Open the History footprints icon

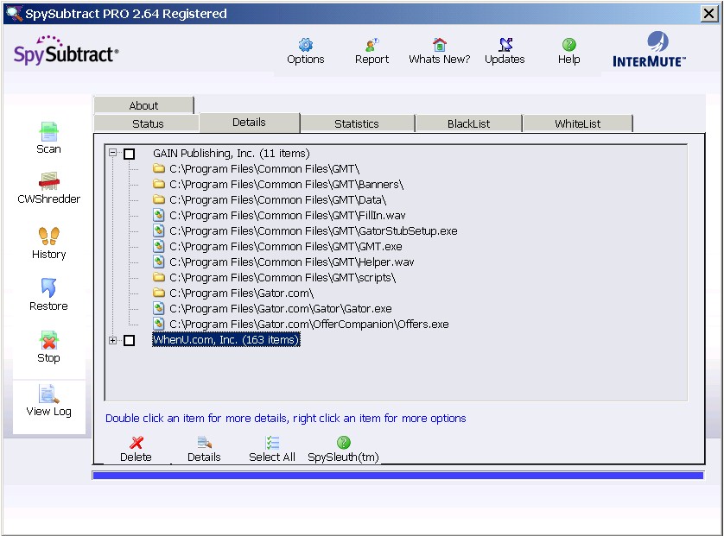click(49, 236)
